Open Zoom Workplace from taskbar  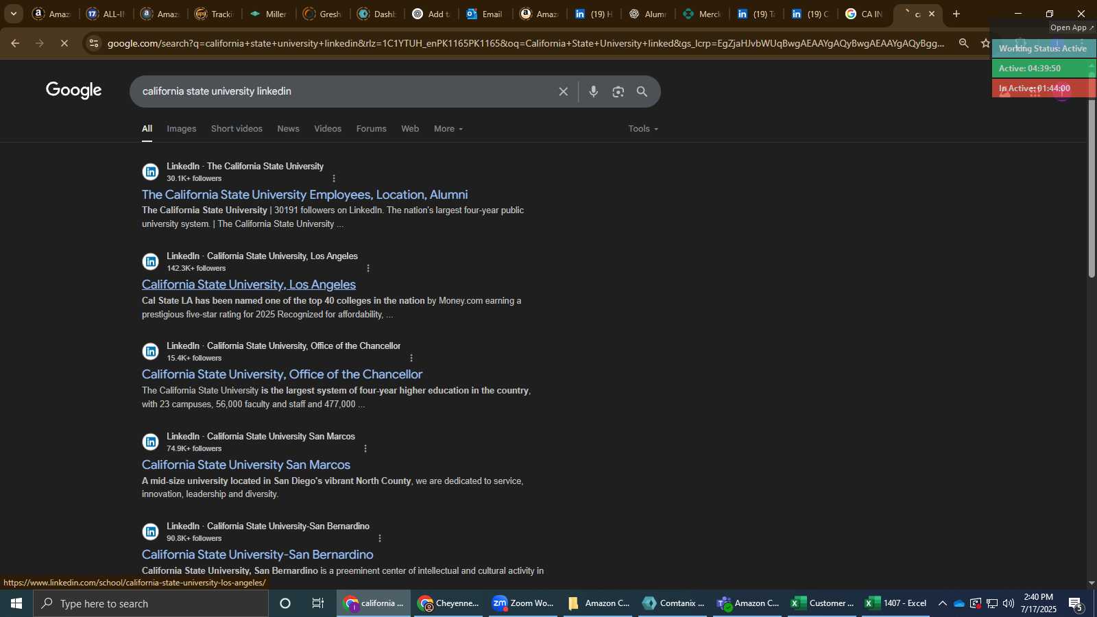[x=523, y=603]
